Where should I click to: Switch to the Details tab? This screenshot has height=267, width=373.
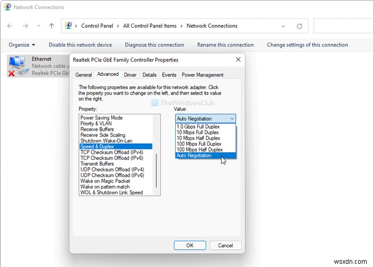click(x=149, y=75)
